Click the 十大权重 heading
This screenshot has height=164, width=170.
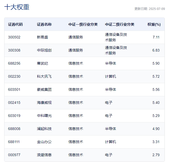(17, 7)
